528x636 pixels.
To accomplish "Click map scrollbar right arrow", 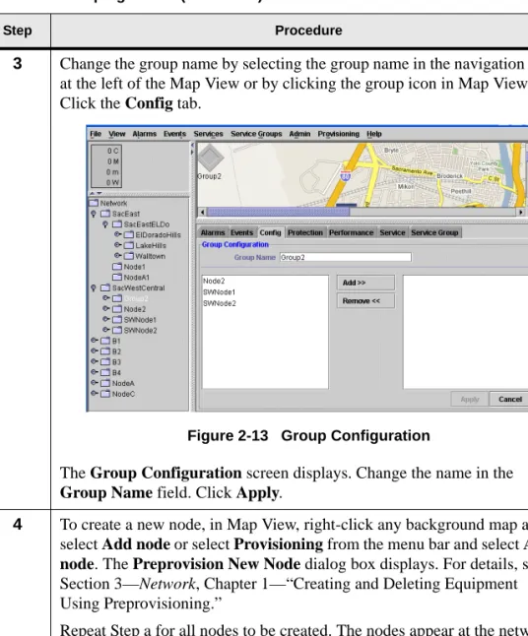I will click(520, 212).
